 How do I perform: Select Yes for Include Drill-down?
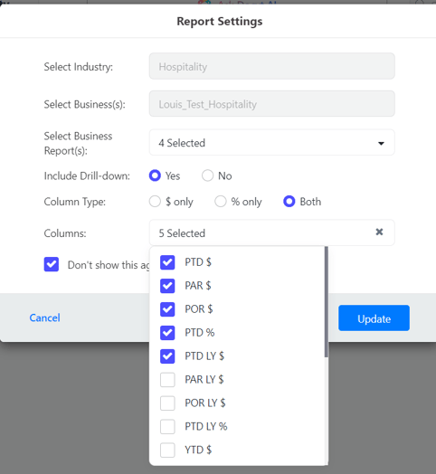(155, 175)
